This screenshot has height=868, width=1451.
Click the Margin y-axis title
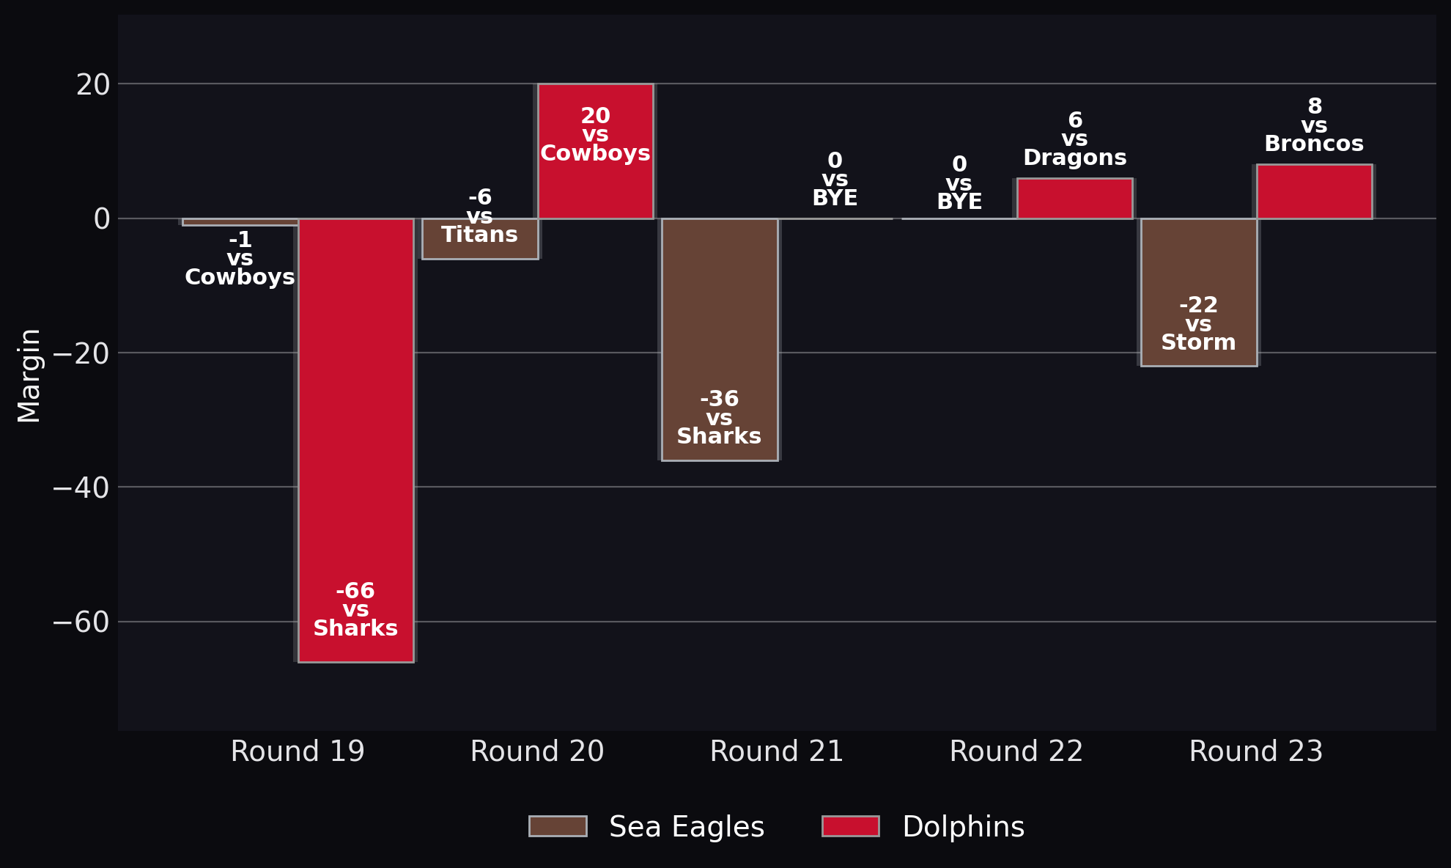[x=29, y=375]
